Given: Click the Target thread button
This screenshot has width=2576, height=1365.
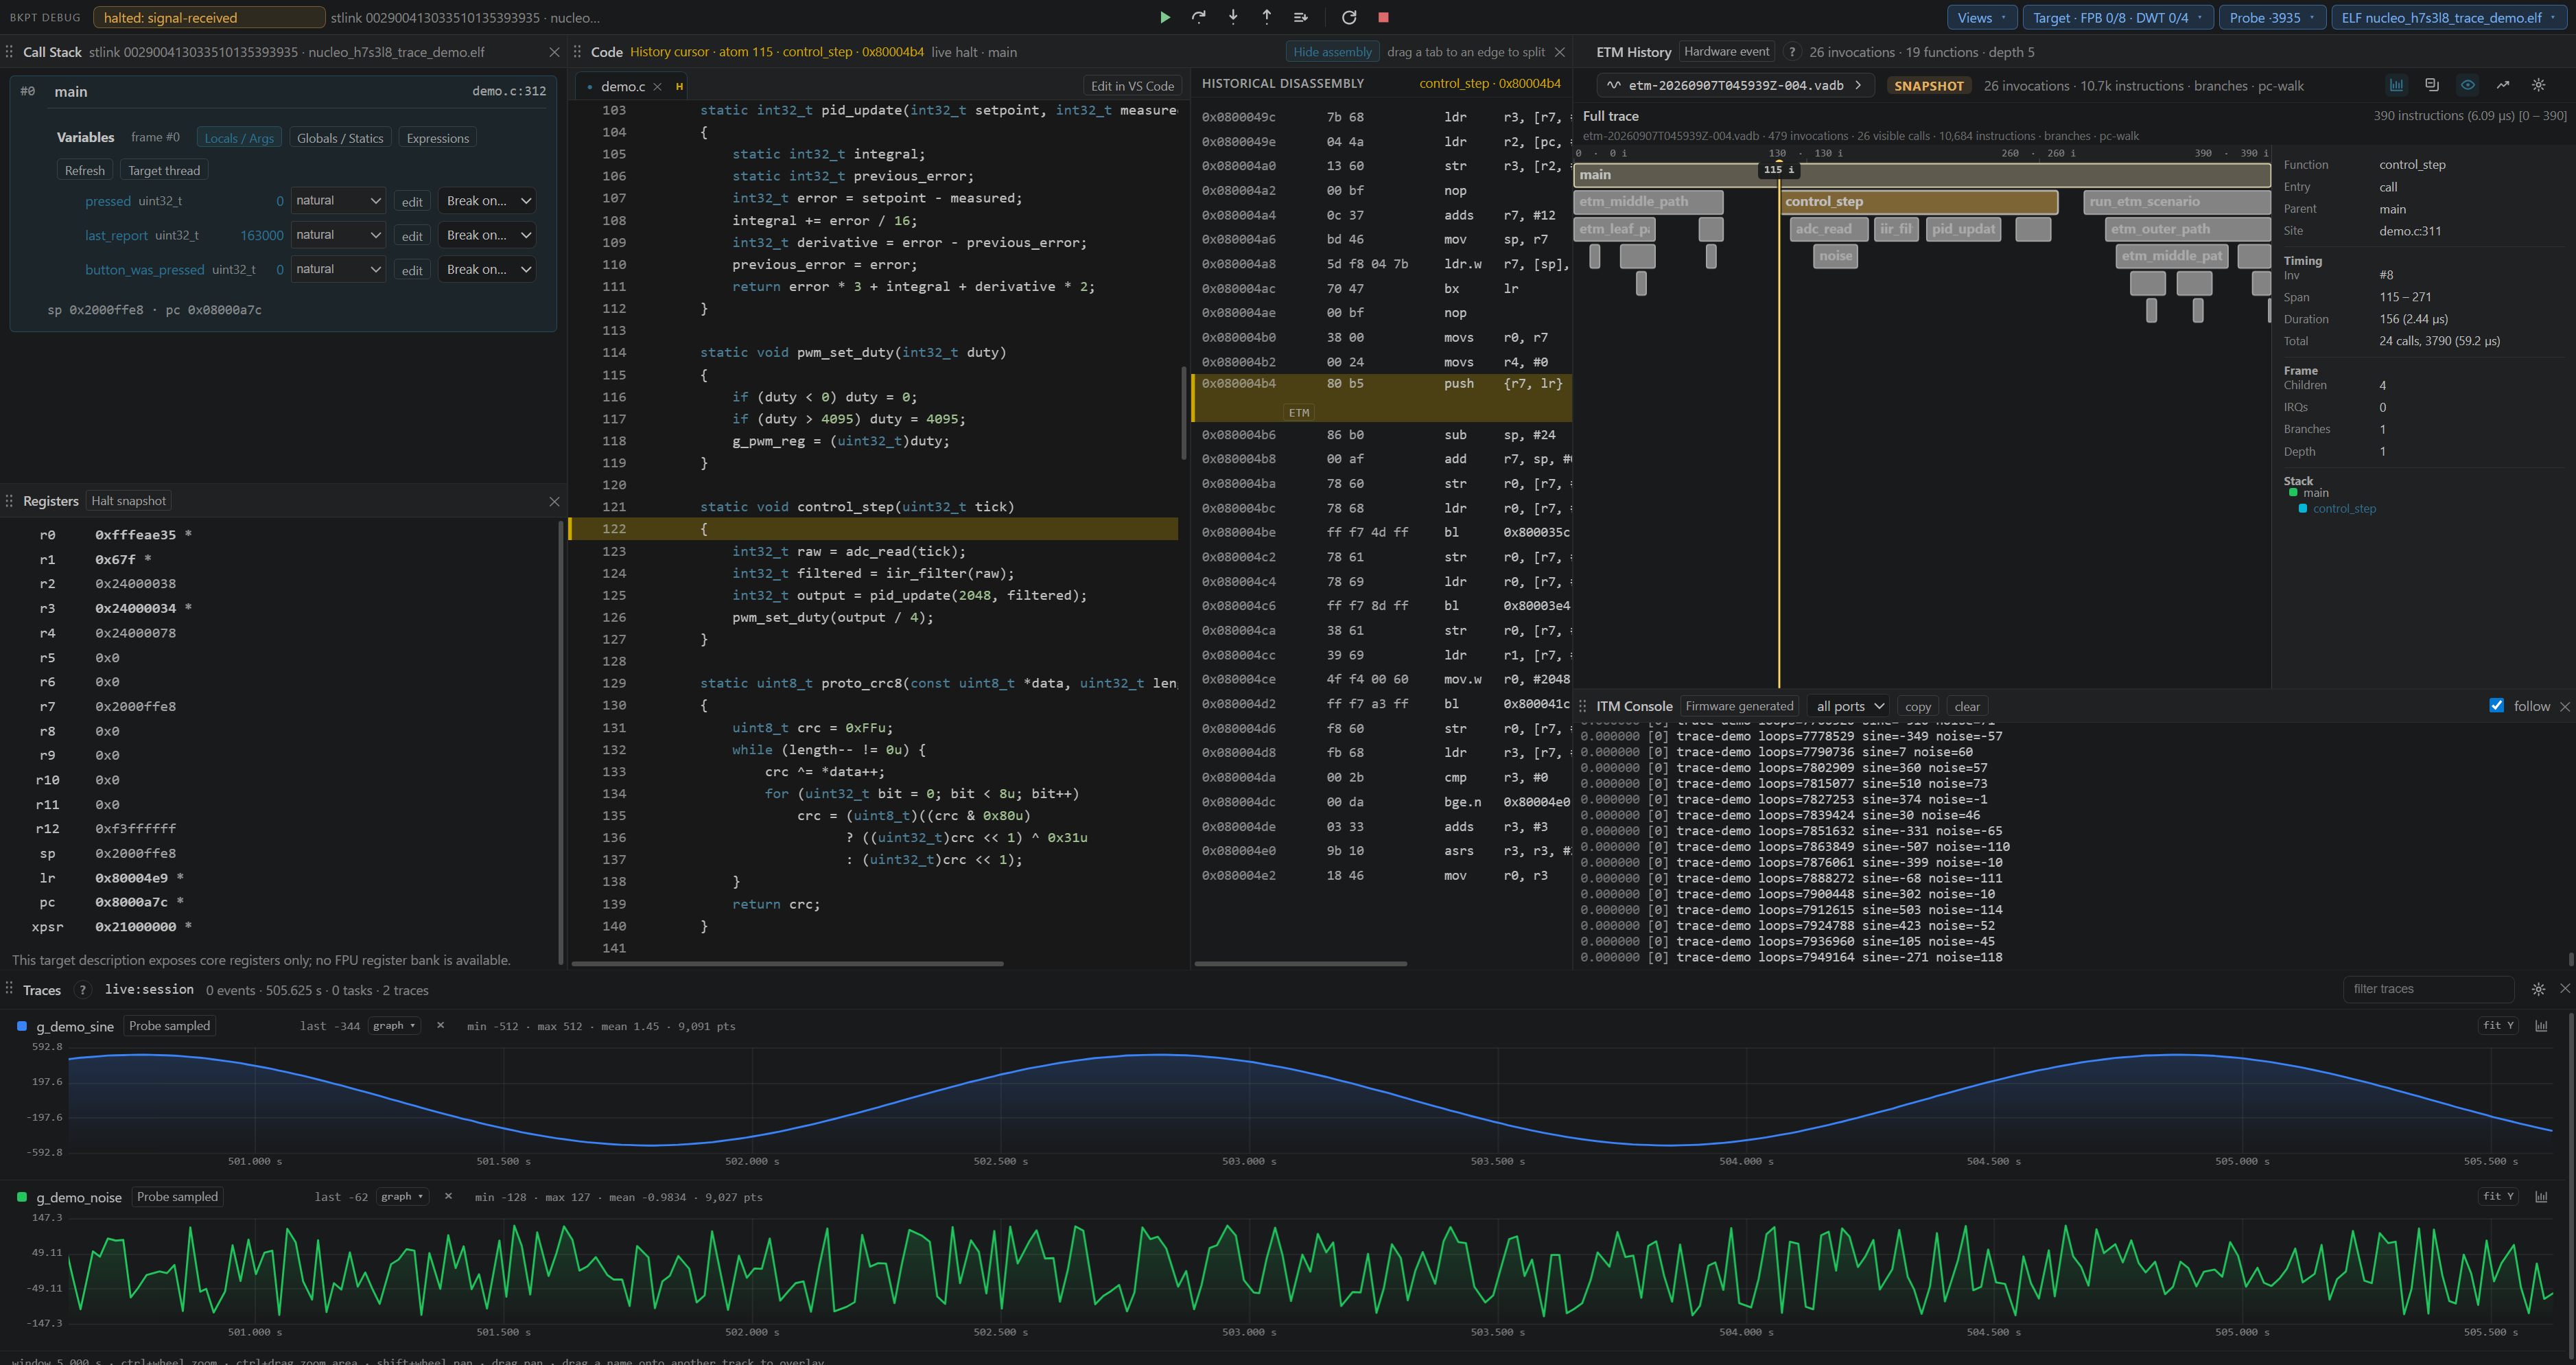Looking at the screenshot, I should click(x=164, y=170).
